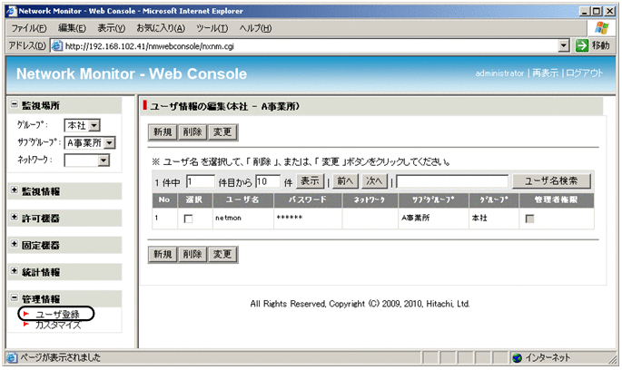Click the 移動 go button icon
622x370 pixels.
click(582, 45)
